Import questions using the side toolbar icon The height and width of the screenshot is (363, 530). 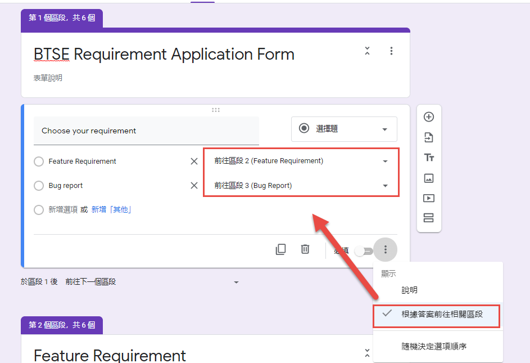pos(429,137)
